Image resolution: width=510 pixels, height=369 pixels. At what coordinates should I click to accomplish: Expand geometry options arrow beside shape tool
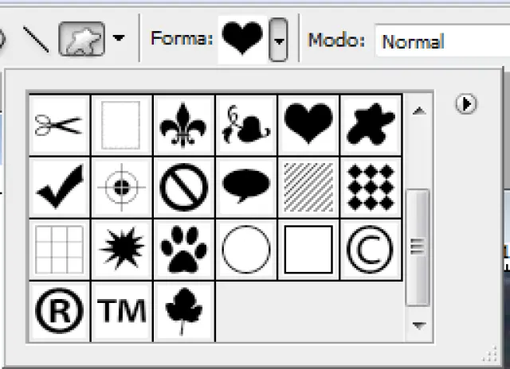[119, 38]
